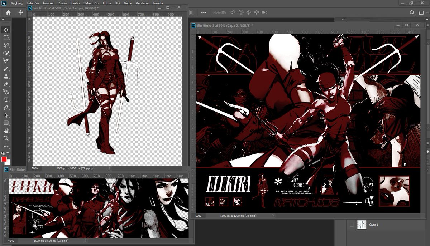Open the options bar three-dots overflow menu
The width and height of the screenshot is (430, 246).
pyautogui.click(x=204, y=13)
